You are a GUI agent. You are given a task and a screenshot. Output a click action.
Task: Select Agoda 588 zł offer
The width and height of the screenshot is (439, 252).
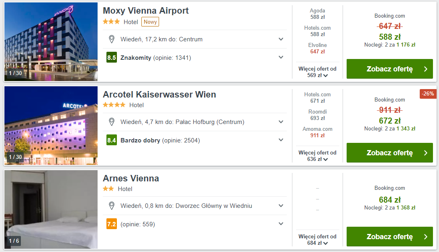pyautogui.click(x=317, y=14)
